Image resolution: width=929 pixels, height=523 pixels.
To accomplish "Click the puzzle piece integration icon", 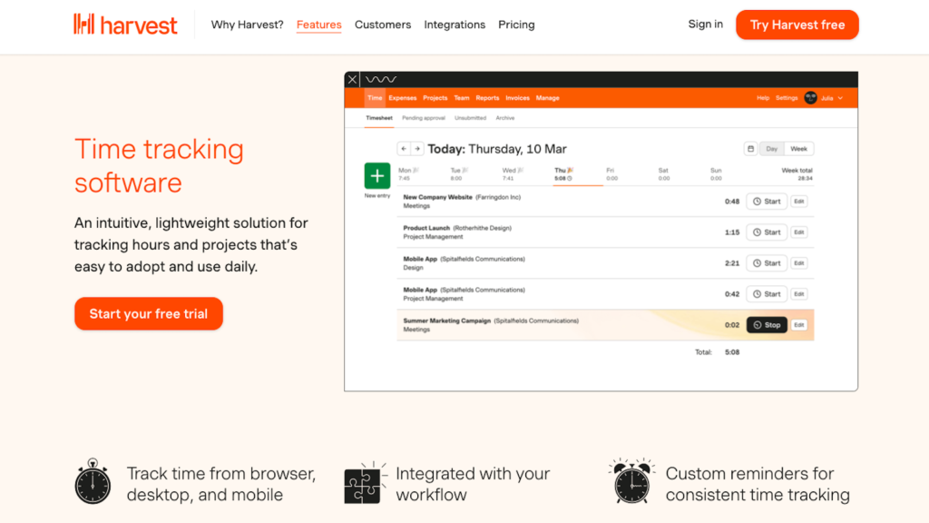I will tap(362, 484).
